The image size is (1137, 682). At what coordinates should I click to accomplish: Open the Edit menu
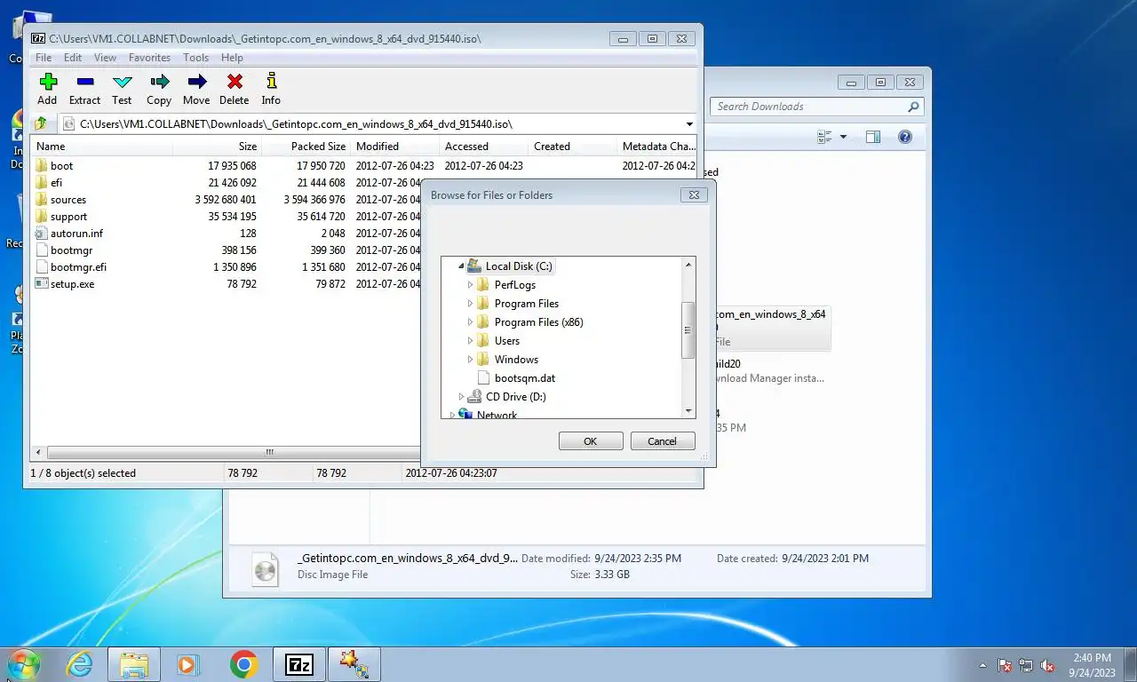73,58
